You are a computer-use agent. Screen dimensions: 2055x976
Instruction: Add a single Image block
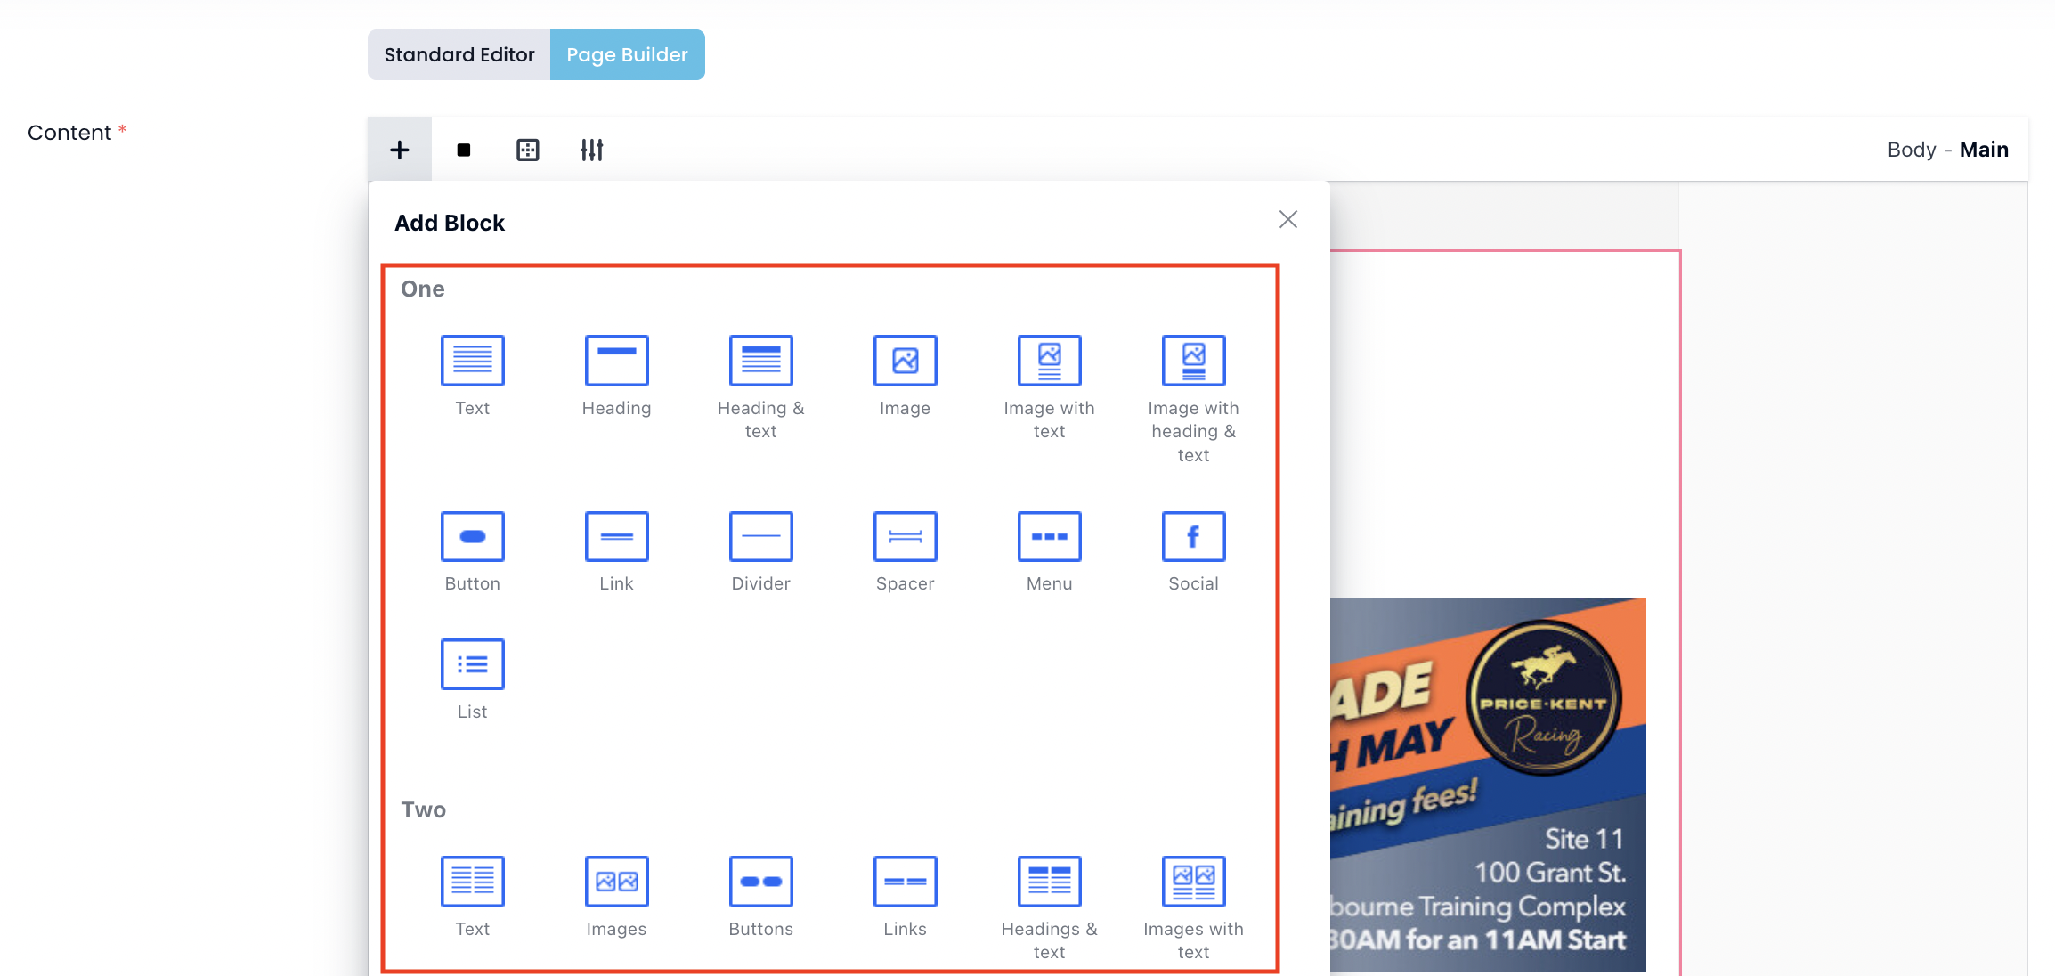[905, 361]
